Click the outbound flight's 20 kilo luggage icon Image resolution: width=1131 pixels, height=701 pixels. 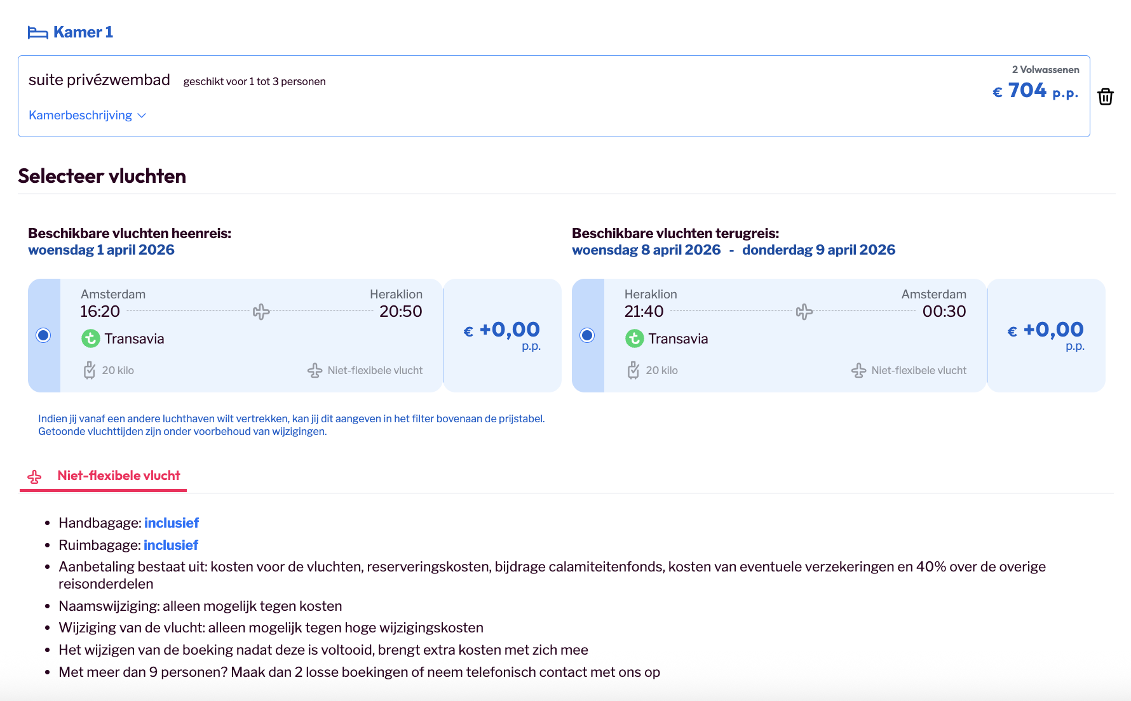click(x=90, y=370)
